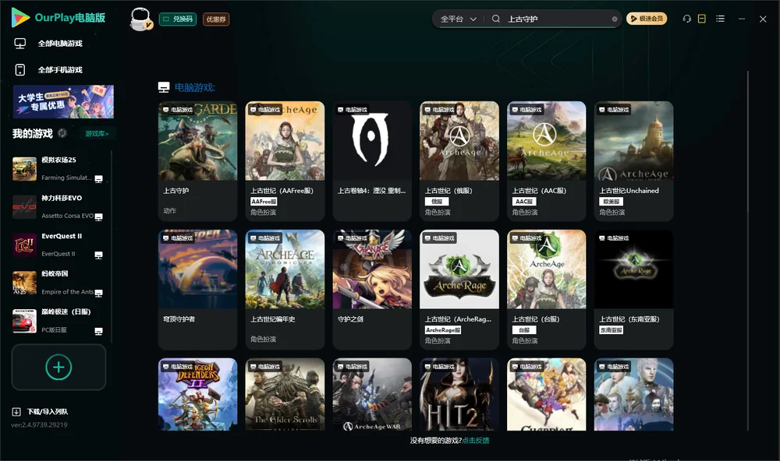
Task: Click the 欧美服 server tag
Action: coord(612,201)
